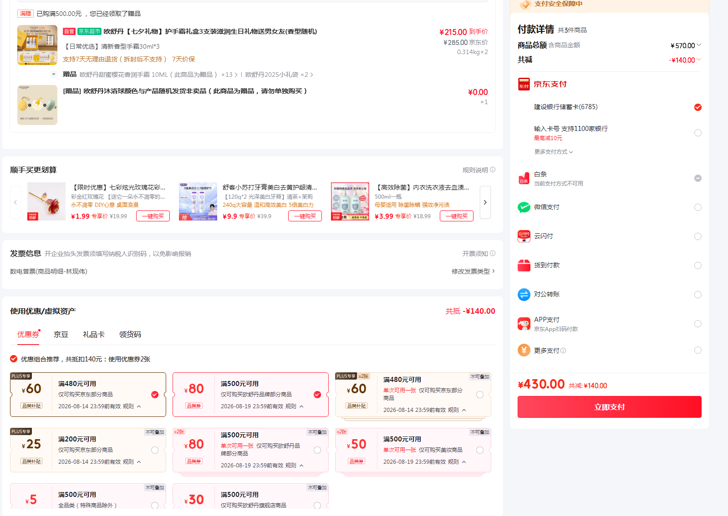
Task: Expand 规则 on the selected ¥80 coupon
Action: [x=295, y=406]
